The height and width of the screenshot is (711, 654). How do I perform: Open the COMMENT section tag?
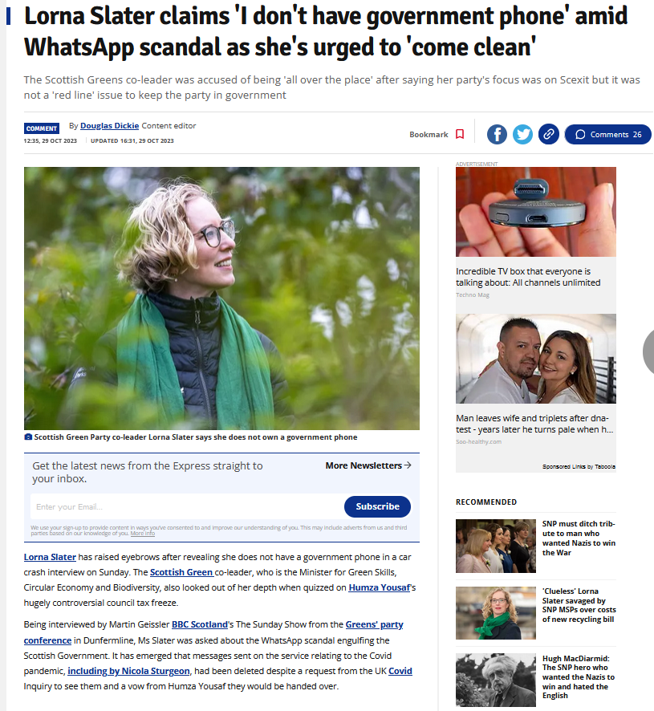click(42, 128)
